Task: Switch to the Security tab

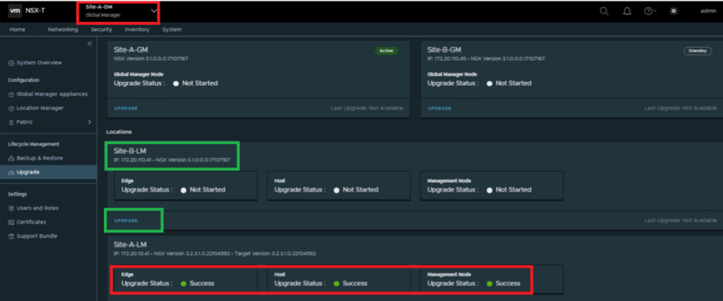Action: pyautogui.click(x=101, y=30)
